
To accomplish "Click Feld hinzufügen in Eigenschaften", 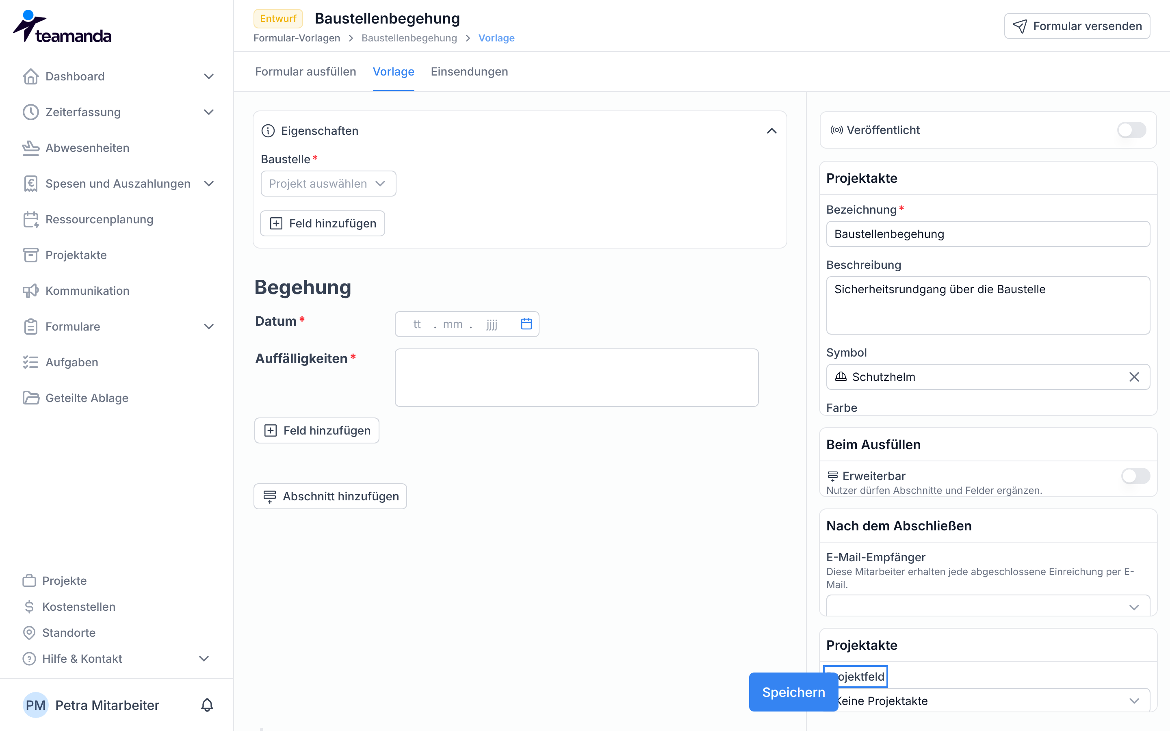I will click(x=323, y=223).
